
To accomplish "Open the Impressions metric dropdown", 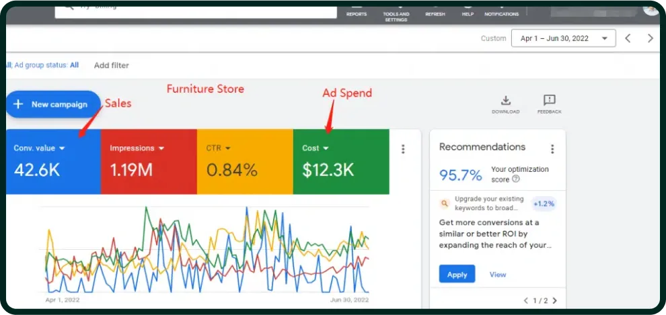I will coord(137,148).
